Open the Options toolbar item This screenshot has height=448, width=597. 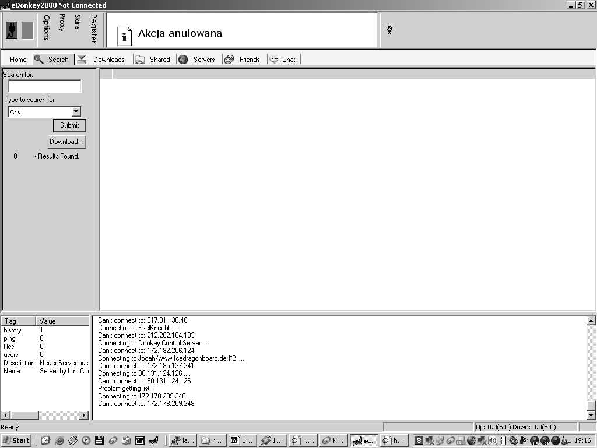tap(47, 27)
